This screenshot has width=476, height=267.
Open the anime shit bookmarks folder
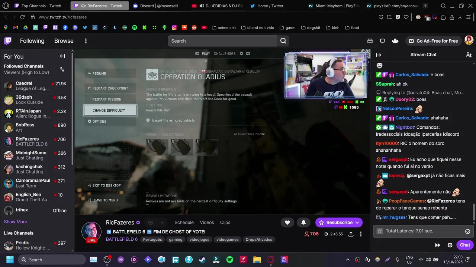[223, 27]
